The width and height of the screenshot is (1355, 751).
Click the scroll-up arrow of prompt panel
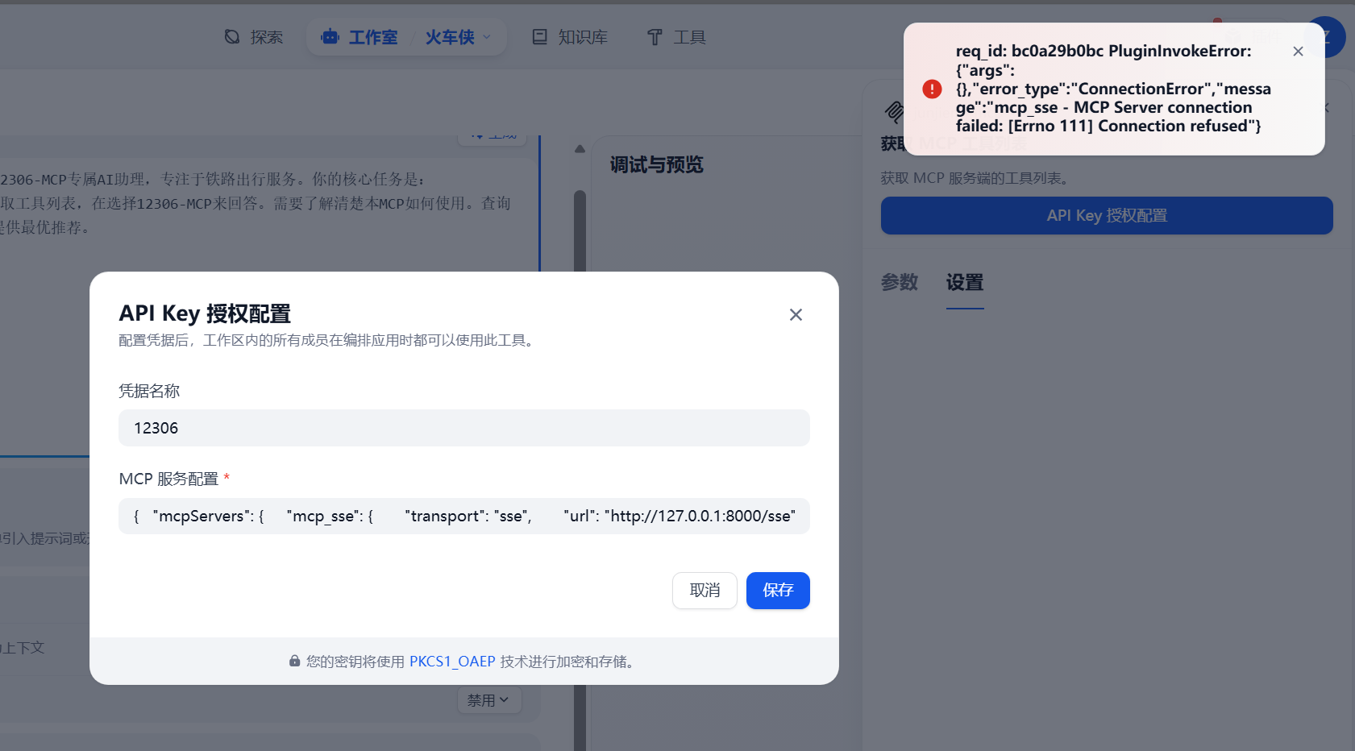(x=580, y=149)
